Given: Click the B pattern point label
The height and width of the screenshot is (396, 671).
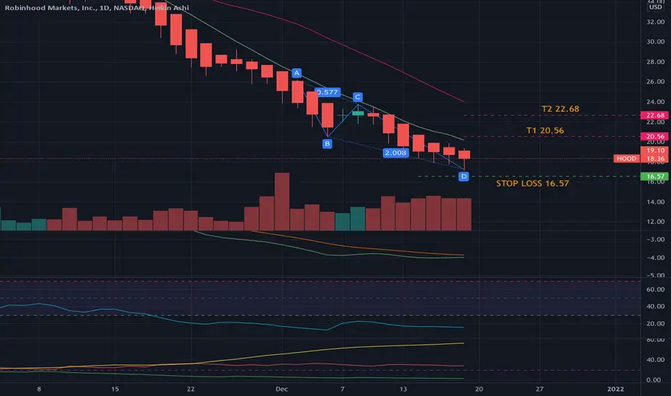Looking at the screenshot, I should (328, 144).
